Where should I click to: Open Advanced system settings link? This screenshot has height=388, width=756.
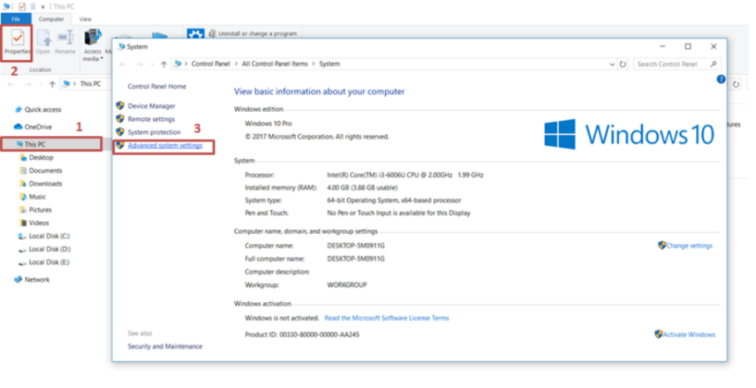click(165, 145)
